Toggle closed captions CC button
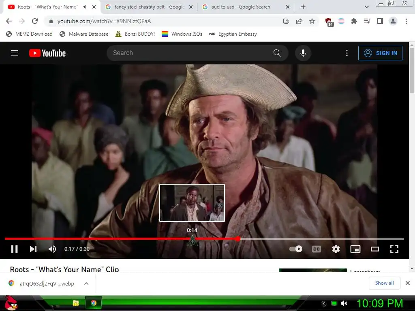 click(x=316, y=249)
